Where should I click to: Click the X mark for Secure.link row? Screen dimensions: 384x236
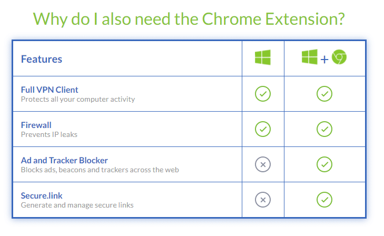click(263, 200)
